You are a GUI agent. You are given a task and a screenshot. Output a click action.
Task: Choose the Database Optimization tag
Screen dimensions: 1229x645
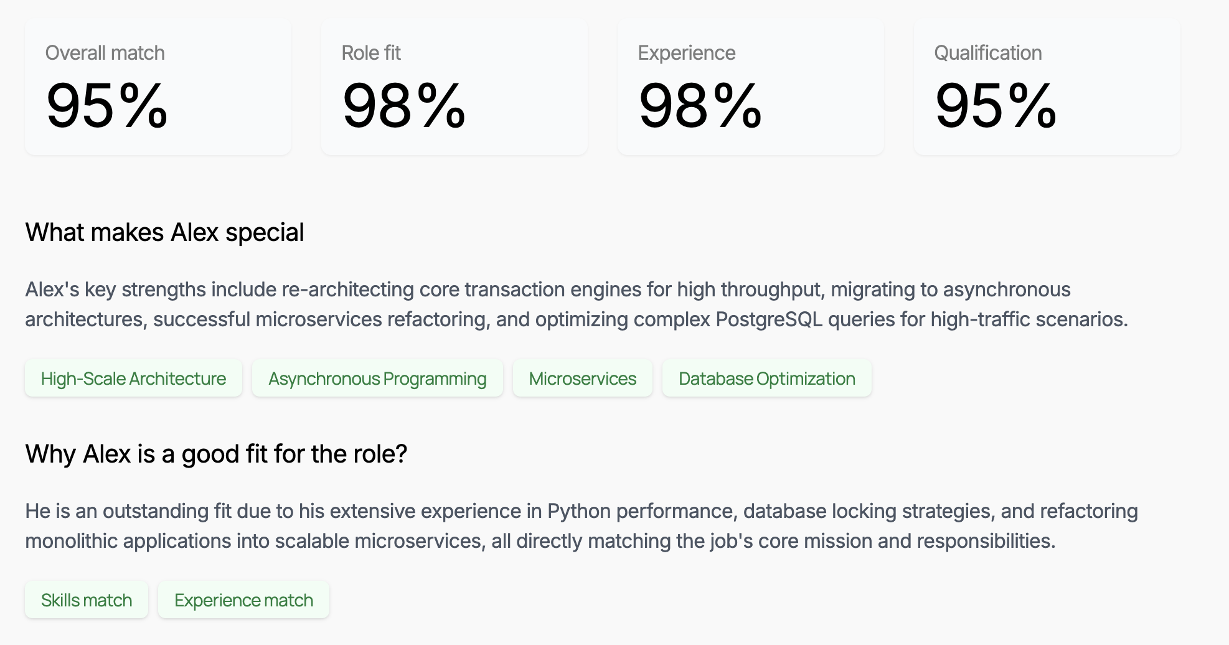pyautogui.click(x=767, y=379)
